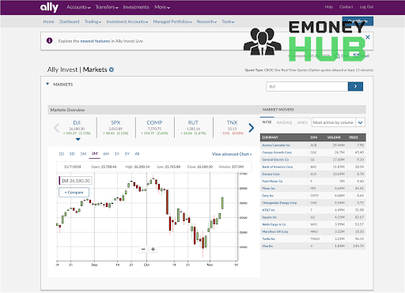Open Most active by volume dropdown
Image resolution: width=405 pixels, height=293 pixels.
(x=339, y=122)
